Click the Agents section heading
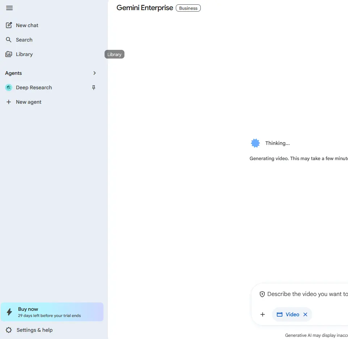Viewport: 348px width, 339px height. (13, 73)
